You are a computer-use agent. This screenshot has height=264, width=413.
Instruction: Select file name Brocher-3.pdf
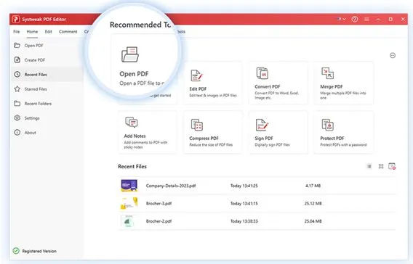coord(159,204)
